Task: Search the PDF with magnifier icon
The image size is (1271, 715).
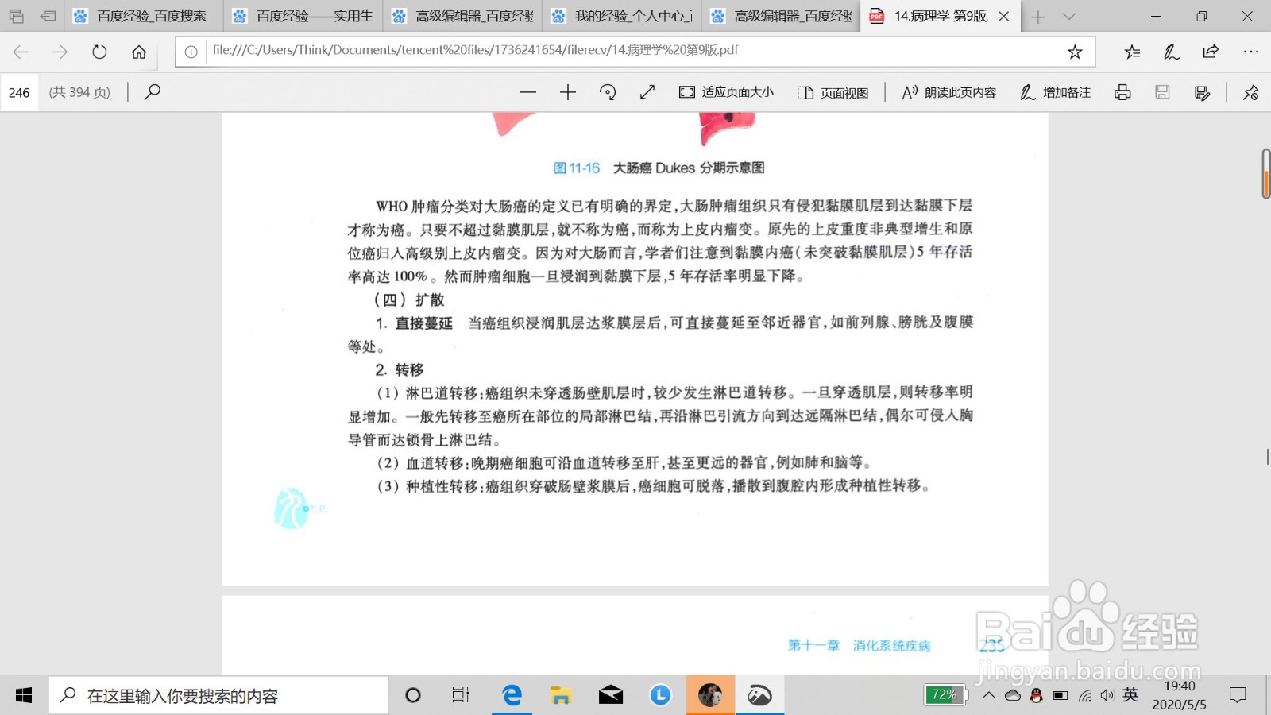Action: click(x=153, y=92)
